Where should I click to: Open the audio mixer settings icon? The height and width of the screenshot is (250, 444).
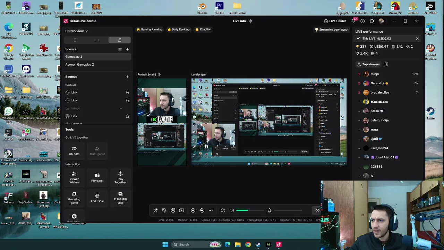223,210
